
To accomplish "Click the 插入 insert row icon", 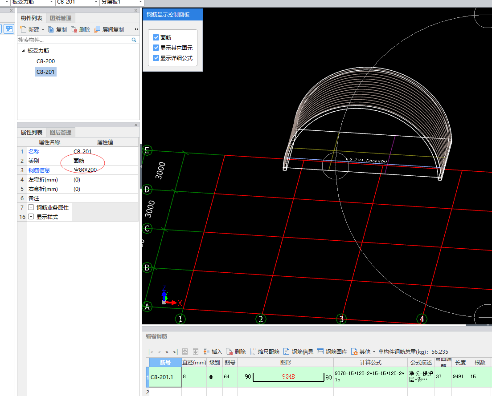I will click(206, 352).
